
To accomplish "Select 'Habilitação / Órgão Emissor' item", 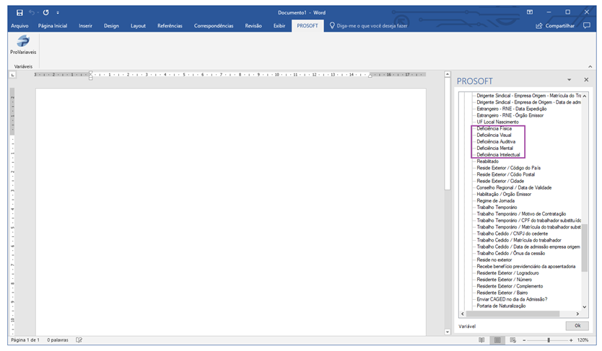I will [504, 195].
